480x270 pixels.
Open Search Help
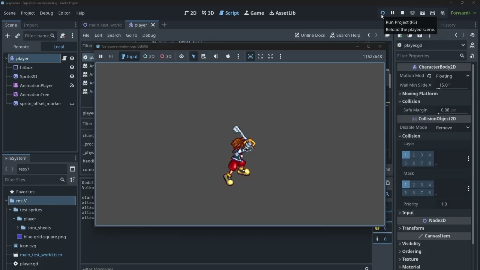point(345,35)
